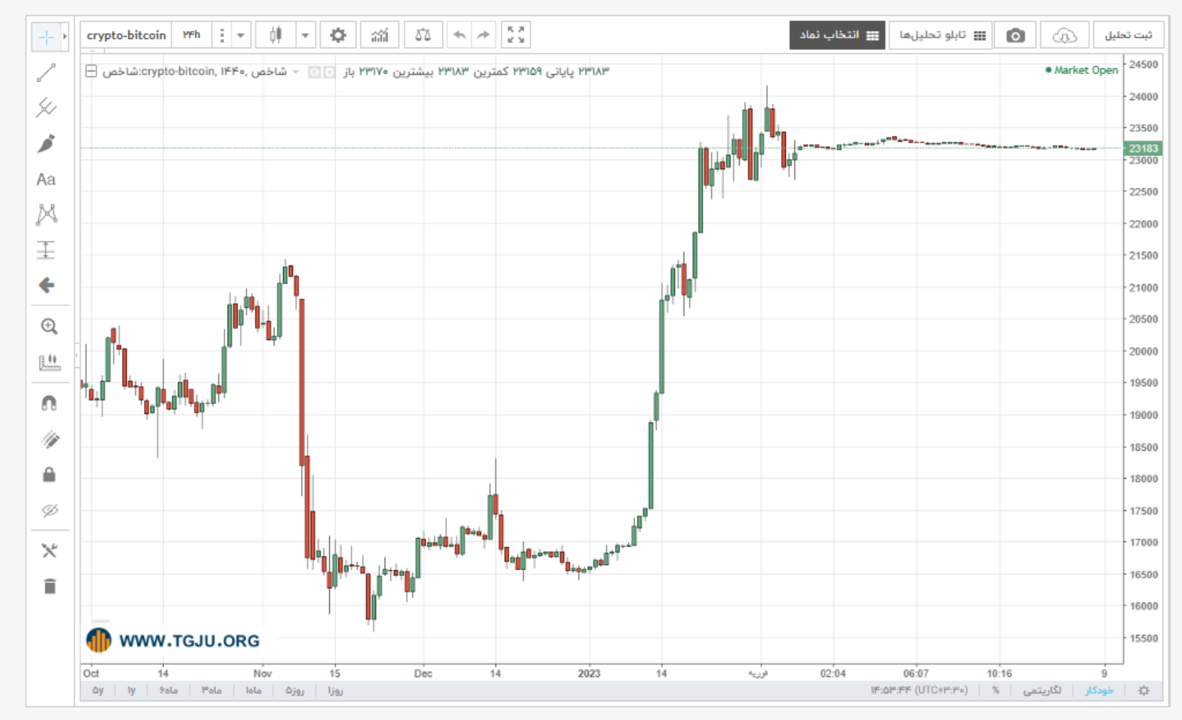Collapse the crypto-bitcoin legend with minus box

[91, 71]
